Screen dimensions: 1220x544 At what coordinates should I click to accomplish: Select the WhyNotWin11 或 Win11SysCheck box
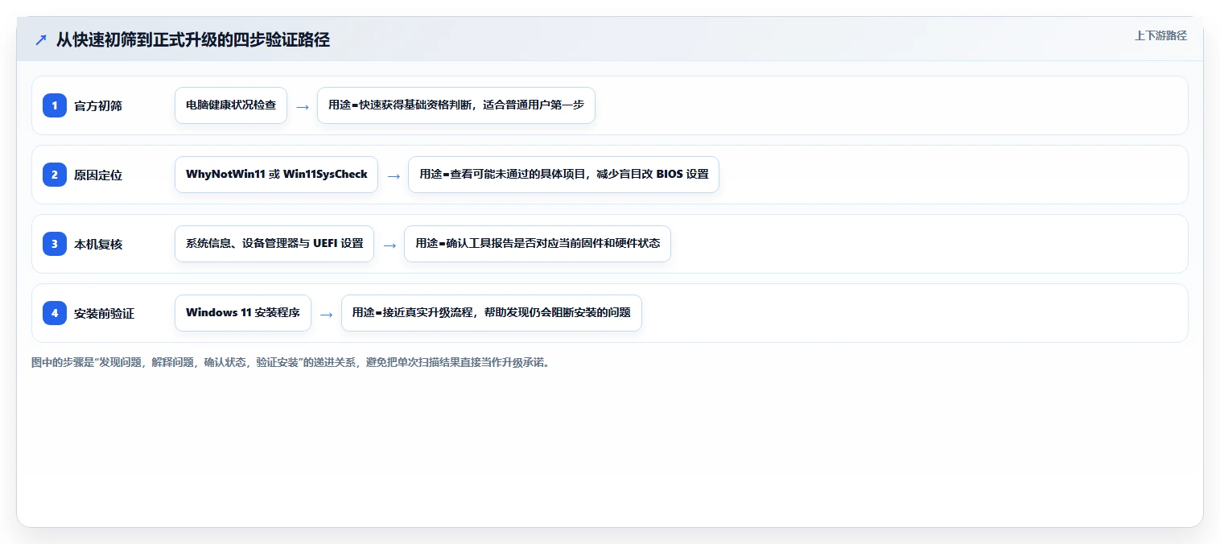pos(276,175)
